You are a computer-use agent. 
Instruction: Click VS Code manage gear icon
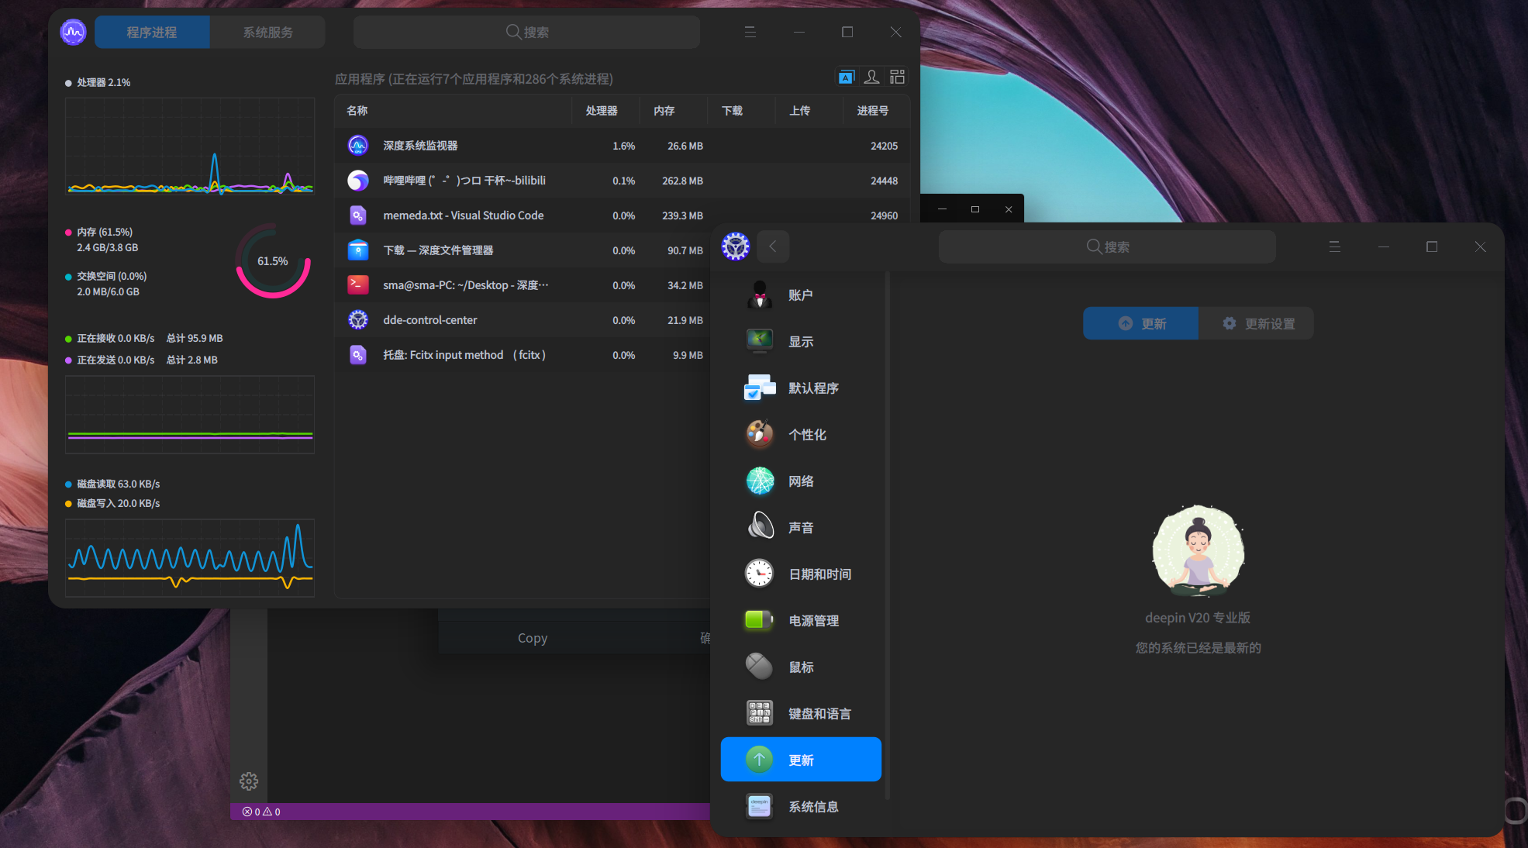pyautogui.click(x=249, y=781)
